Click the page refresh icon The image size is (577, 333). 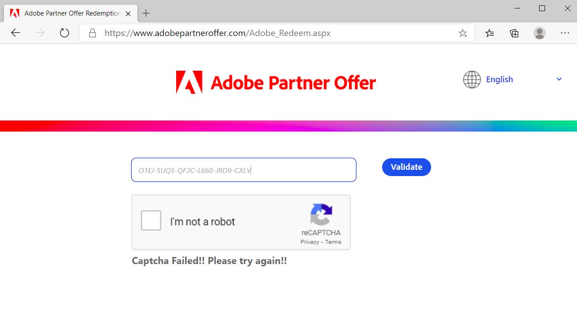[65, 33]
